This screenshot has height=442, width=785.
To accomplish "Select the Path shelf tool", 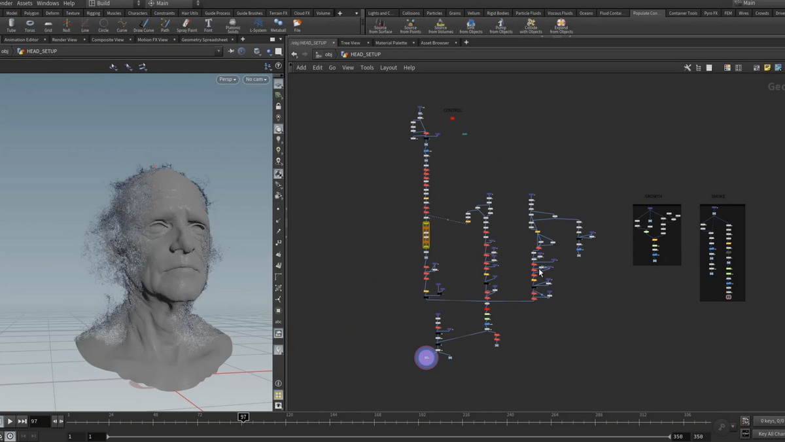I will (x=165, y=26).
